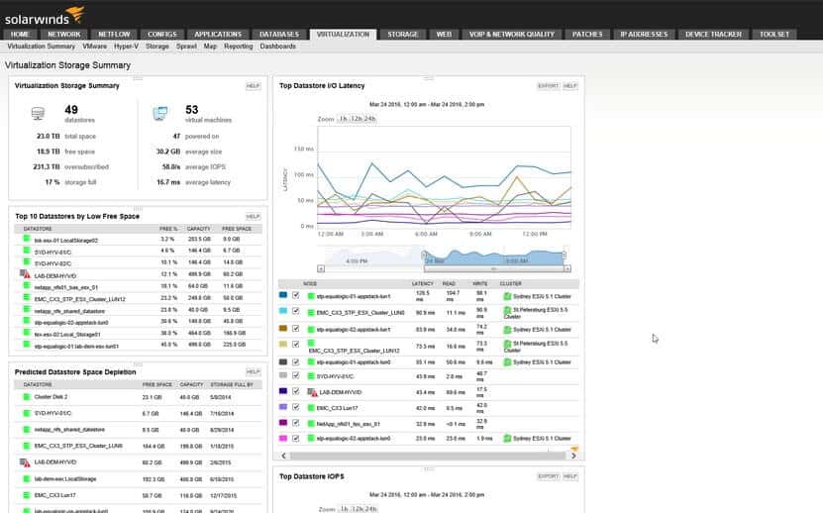The width and height of the screenshot is (823, 513).
Task: Click cluster icon in the 73.3 ms latency row
Action: pyautogui.click(x=507, y=344)
